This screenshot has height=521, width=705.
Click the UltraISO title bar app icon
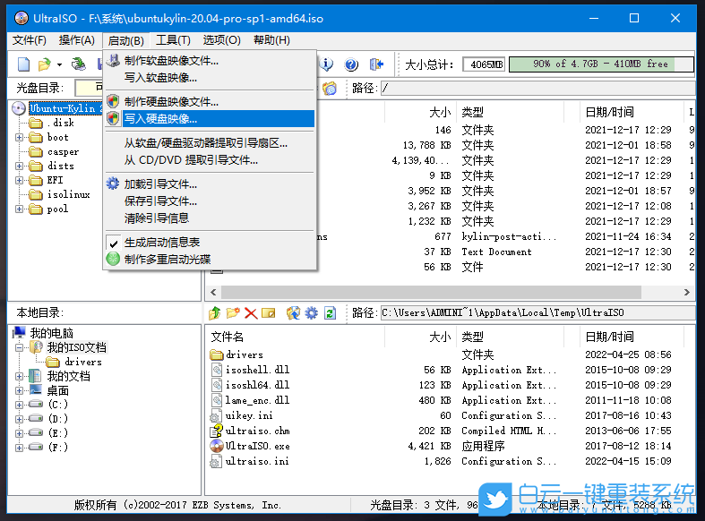click(x=21, y=18)
